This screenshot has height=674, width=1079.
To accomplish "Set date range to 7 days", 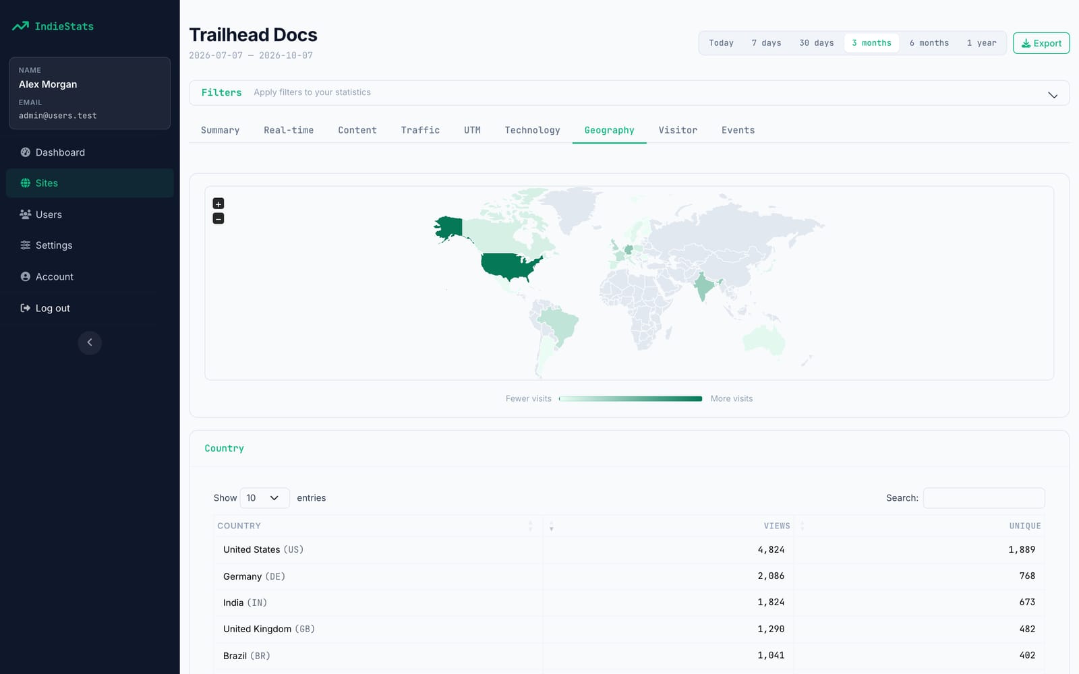I will click(766, 43).
